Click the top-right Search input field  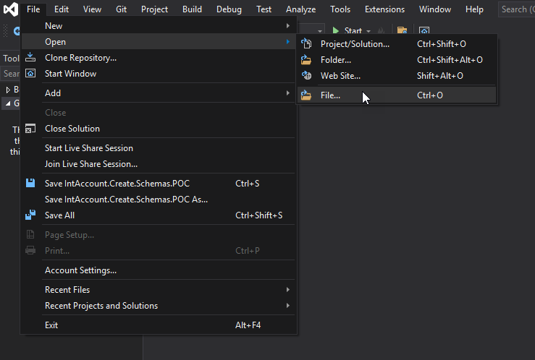517,9
